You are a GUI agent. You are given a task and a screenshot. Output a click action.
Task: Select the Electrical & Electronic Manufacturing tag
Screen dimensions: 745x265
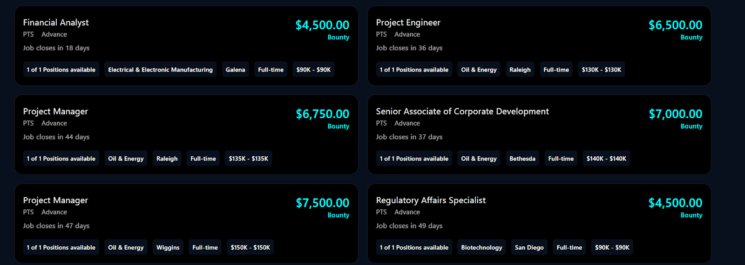click(160, 70)
